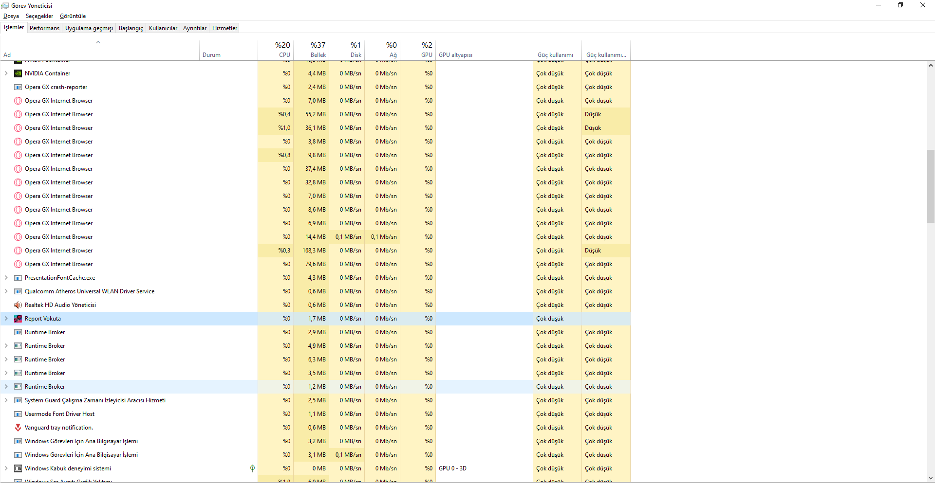This screenshot has height=485, width=935.
Task: Expand Runtime Broker using 4,9 MB
Action: point(6,346)
